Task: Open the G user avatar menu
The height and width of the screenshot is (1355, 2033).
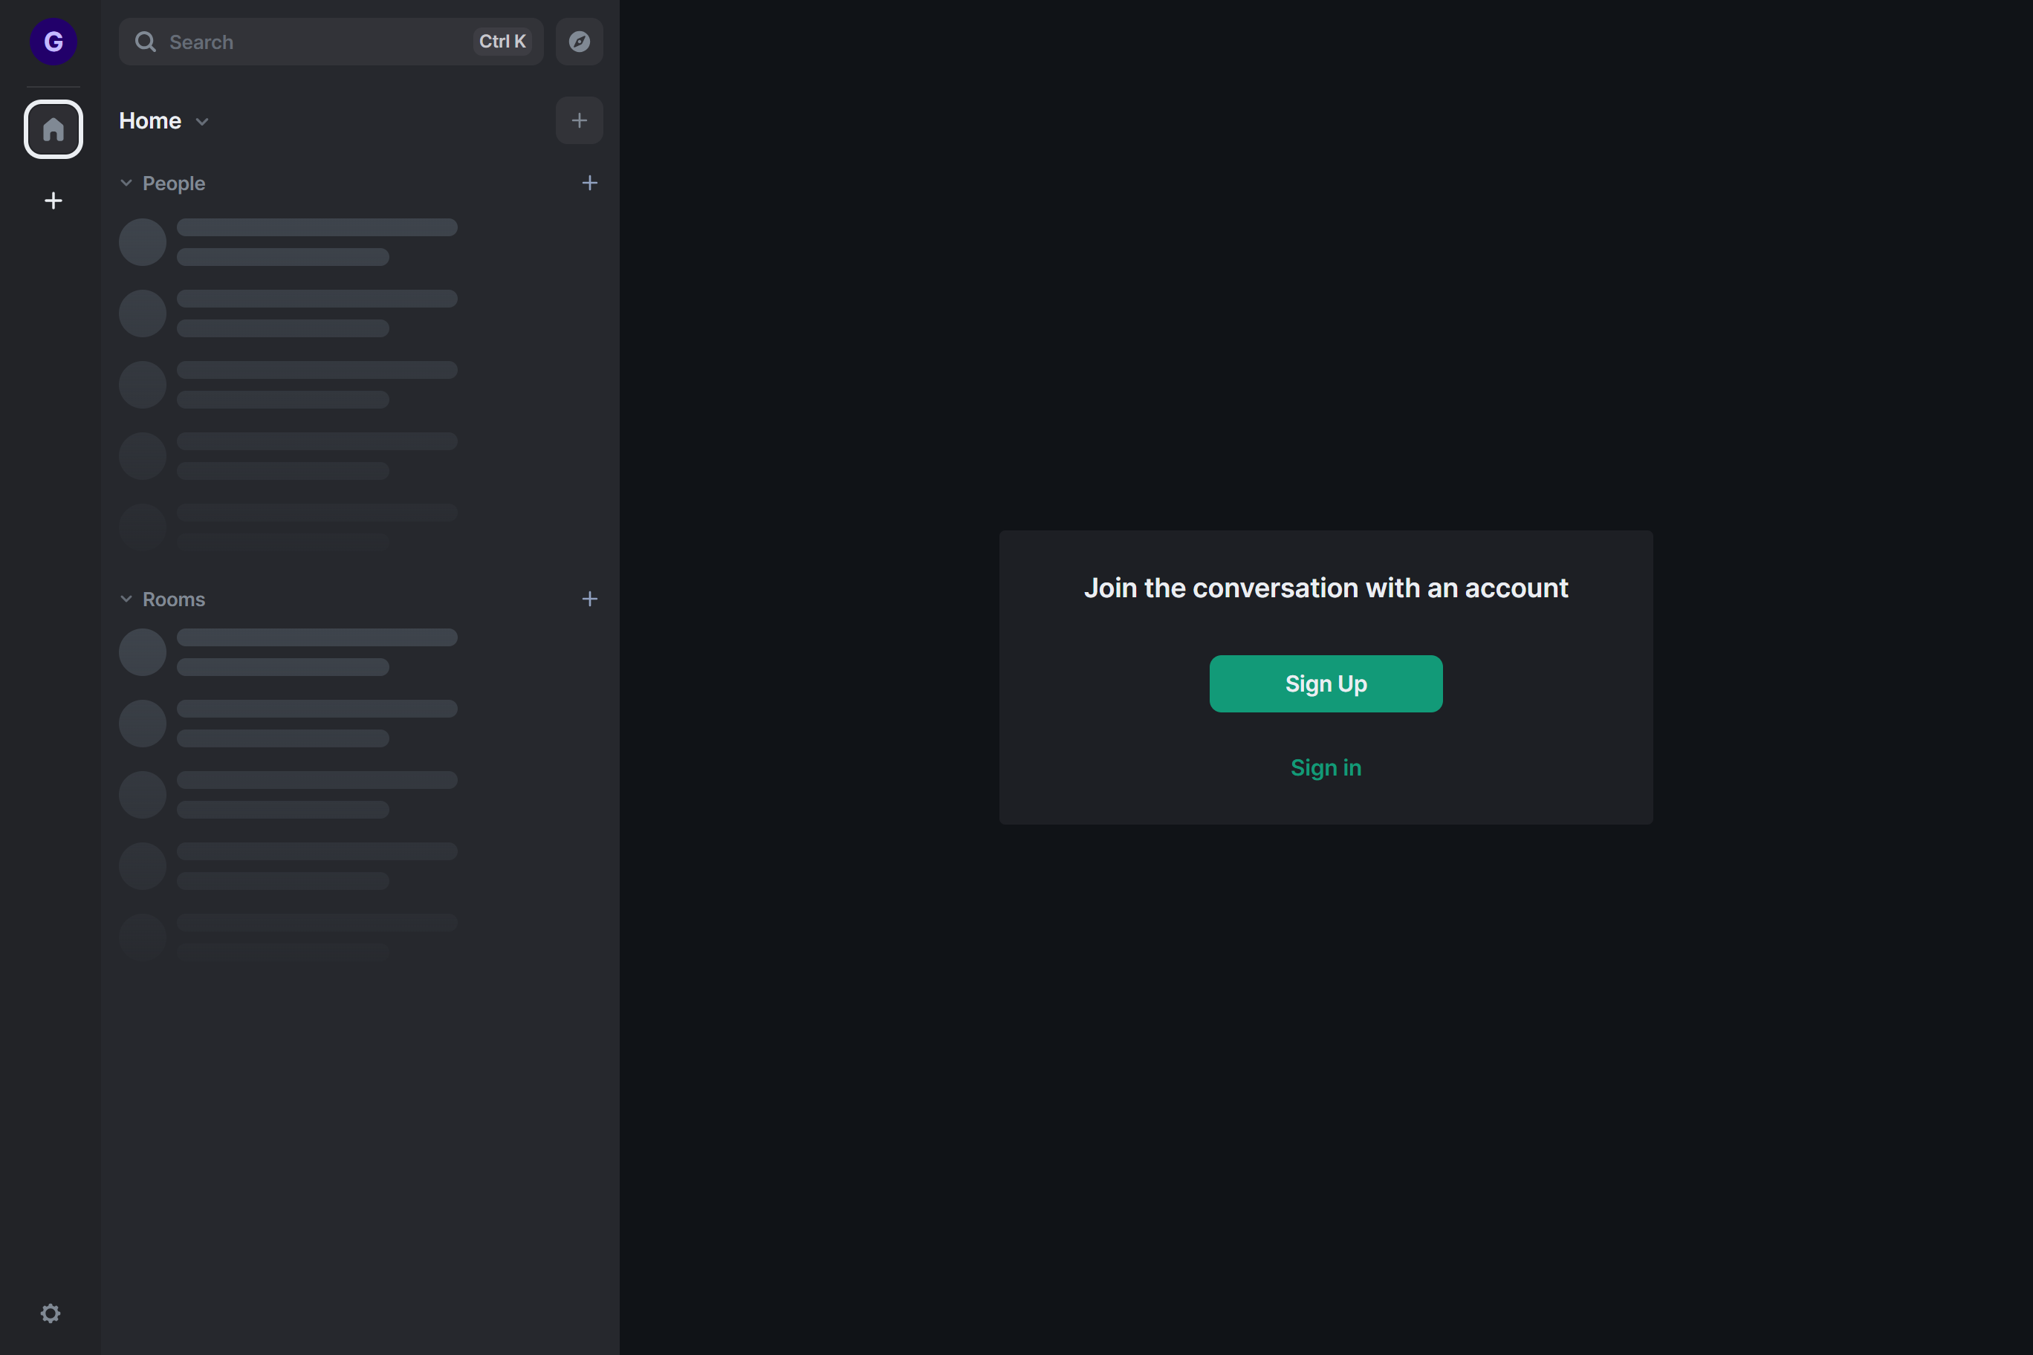Action: click(x=53, y=42)
